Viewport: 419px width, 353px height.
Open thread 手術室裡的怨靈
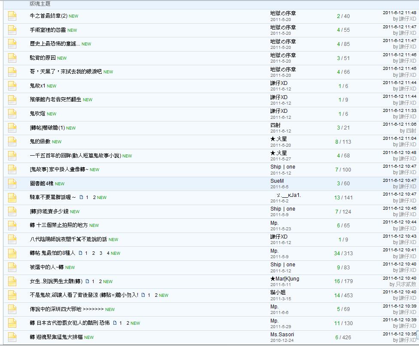(48, 30)
